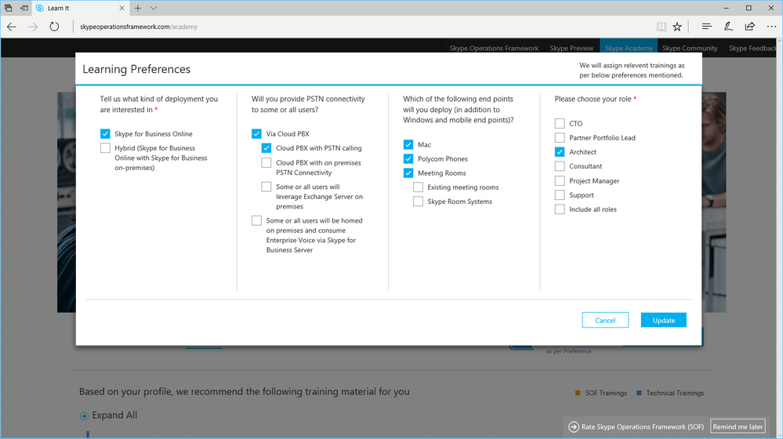Select the Consultant role

[x=560, y=166]
